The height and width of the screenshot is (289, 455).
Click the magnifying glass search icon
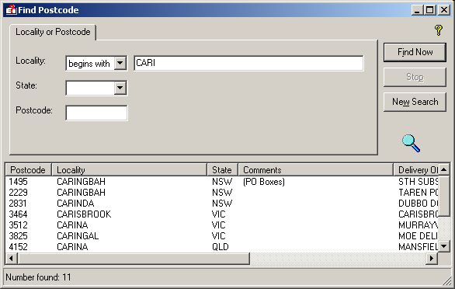click(412, 143)
